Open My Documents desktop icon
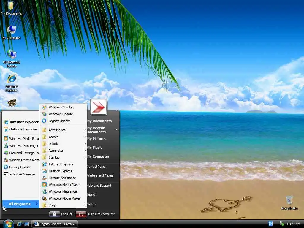This screenshot has height=228, width=304. pos(11,8)
